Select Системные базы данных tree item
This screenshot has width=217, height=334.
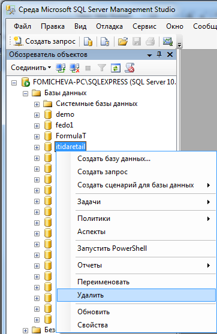tap(97, 104)
